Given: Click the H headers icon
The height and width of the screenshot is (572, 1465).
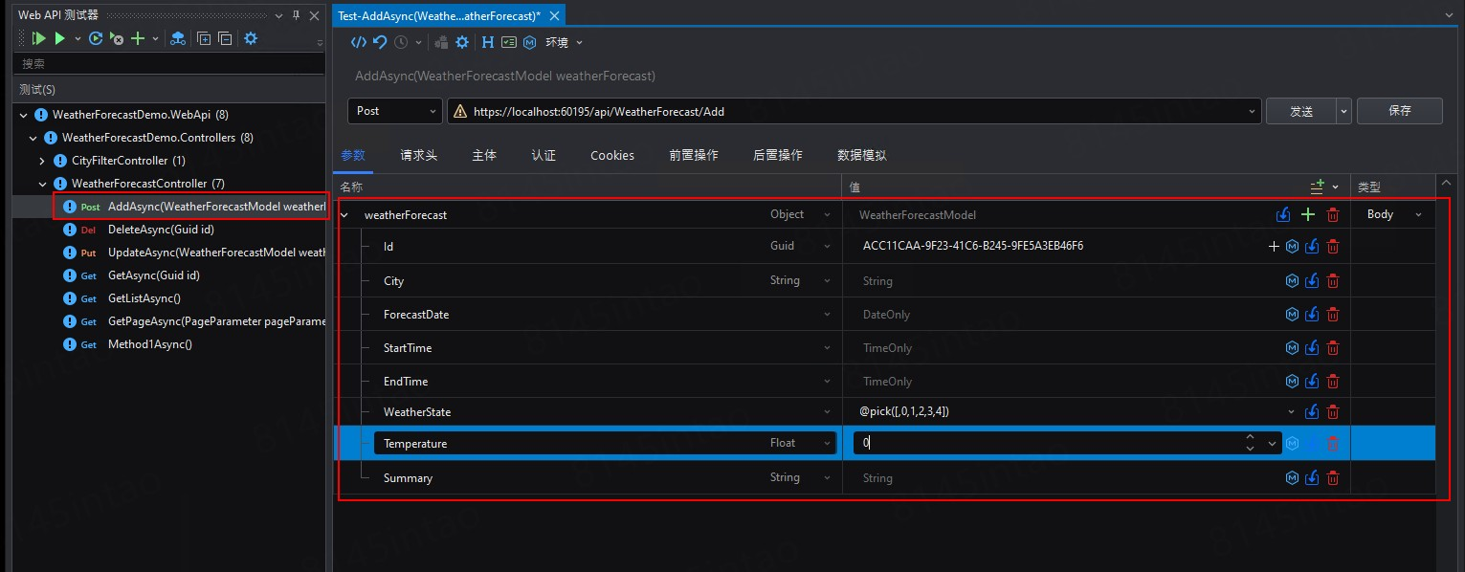Looking at the screenshot, I should [x=488, y=42].
